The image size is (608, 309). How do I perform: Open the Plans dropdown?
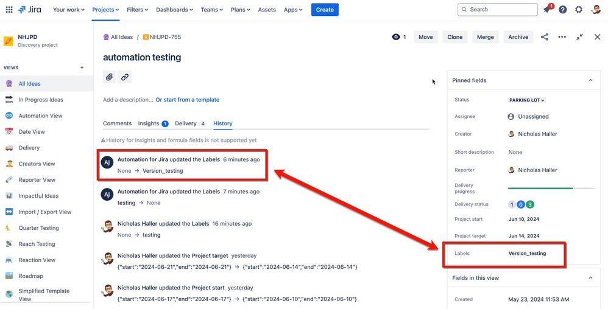(x=241, y=10)
